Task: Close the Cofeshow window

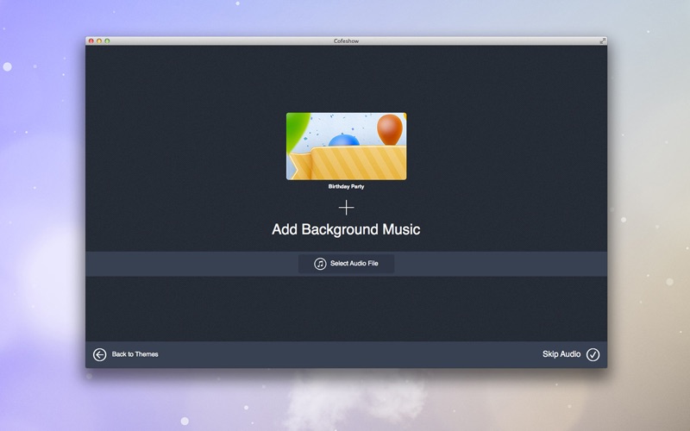Action: [91, 41]
